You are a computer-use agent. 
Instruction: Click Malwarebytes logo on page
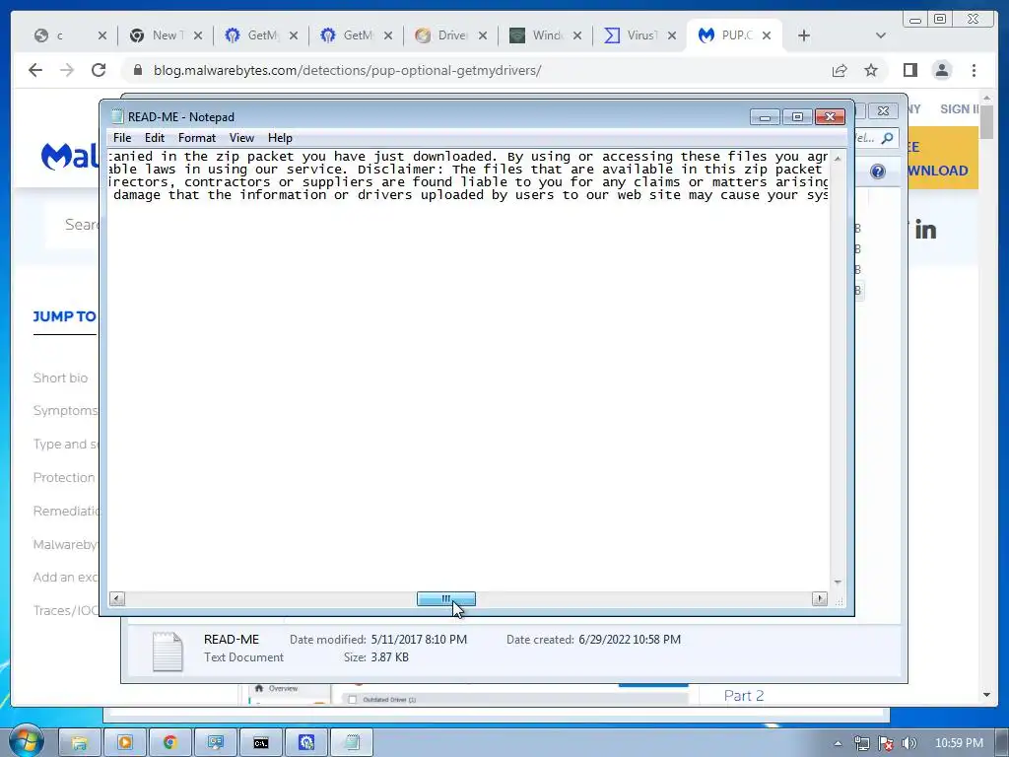click(x=70, y=157)
